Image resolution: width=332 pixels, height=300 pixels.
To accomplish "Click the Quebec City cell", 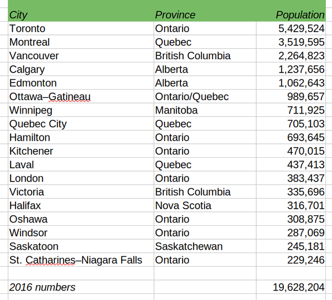I will pyautogui.click(x=81, y=124).
